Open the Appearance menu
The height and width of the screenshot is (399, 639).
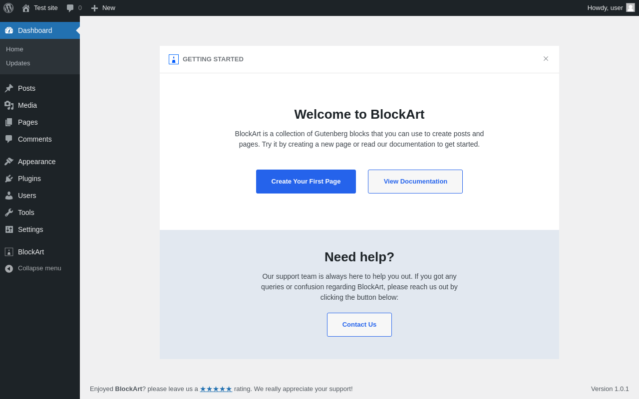click(x=40, y=162)
